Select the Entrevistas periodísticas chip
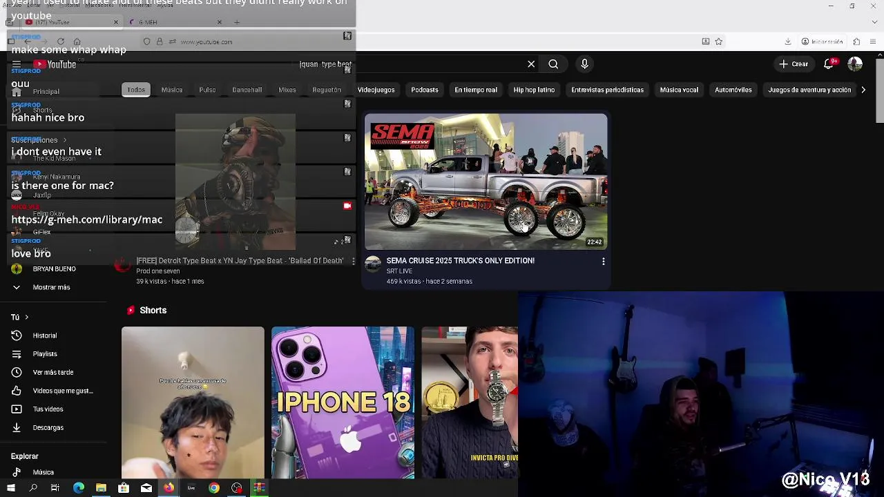This screenshot has height=497, width=884. [x=607, y=90]
